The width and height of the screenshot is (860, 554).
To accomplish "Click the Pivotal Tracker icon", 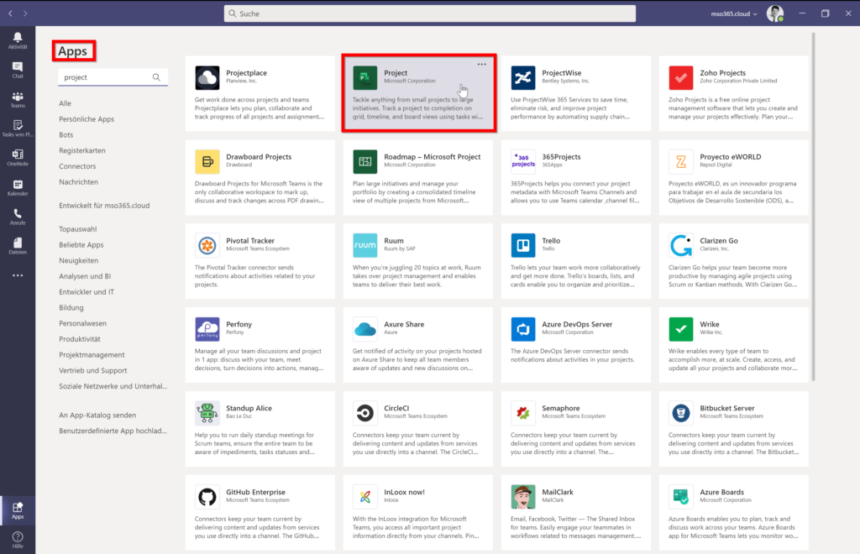I will tap(207, 245).
